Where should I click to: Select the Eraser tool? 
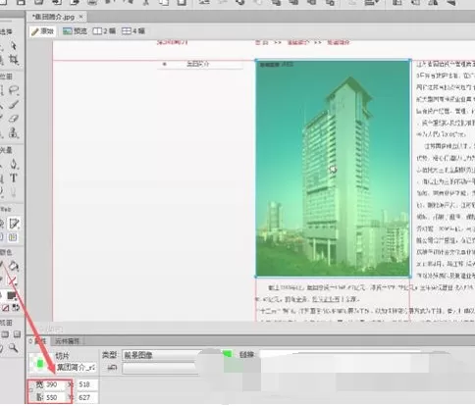[x=14, y=119]
